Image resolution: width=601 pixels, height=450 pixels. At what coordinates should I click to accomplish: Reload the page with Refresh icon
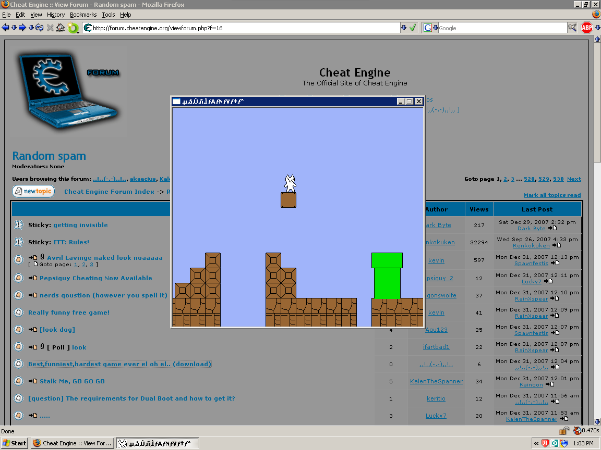point(40,28)
